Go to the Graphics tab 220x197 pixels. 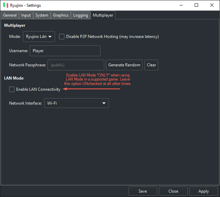(61, 15)
